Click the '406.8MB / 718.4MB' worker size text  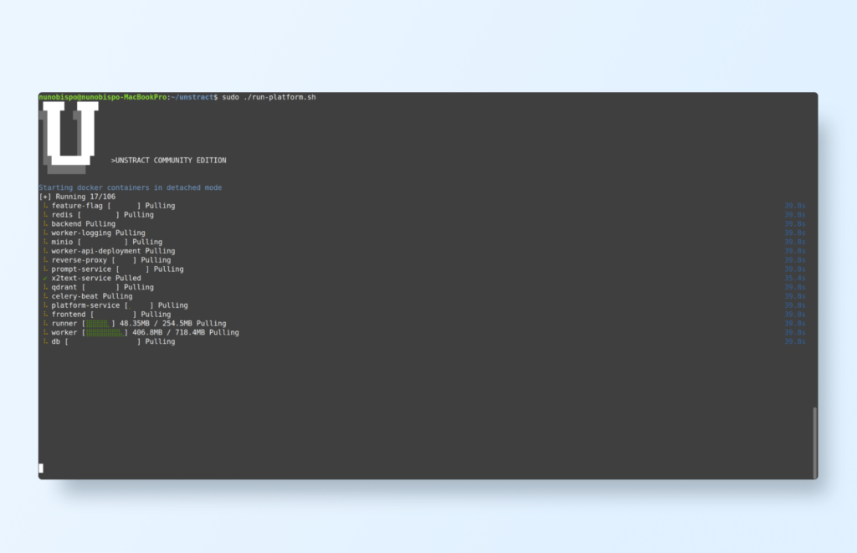click(x=168, y=332)
